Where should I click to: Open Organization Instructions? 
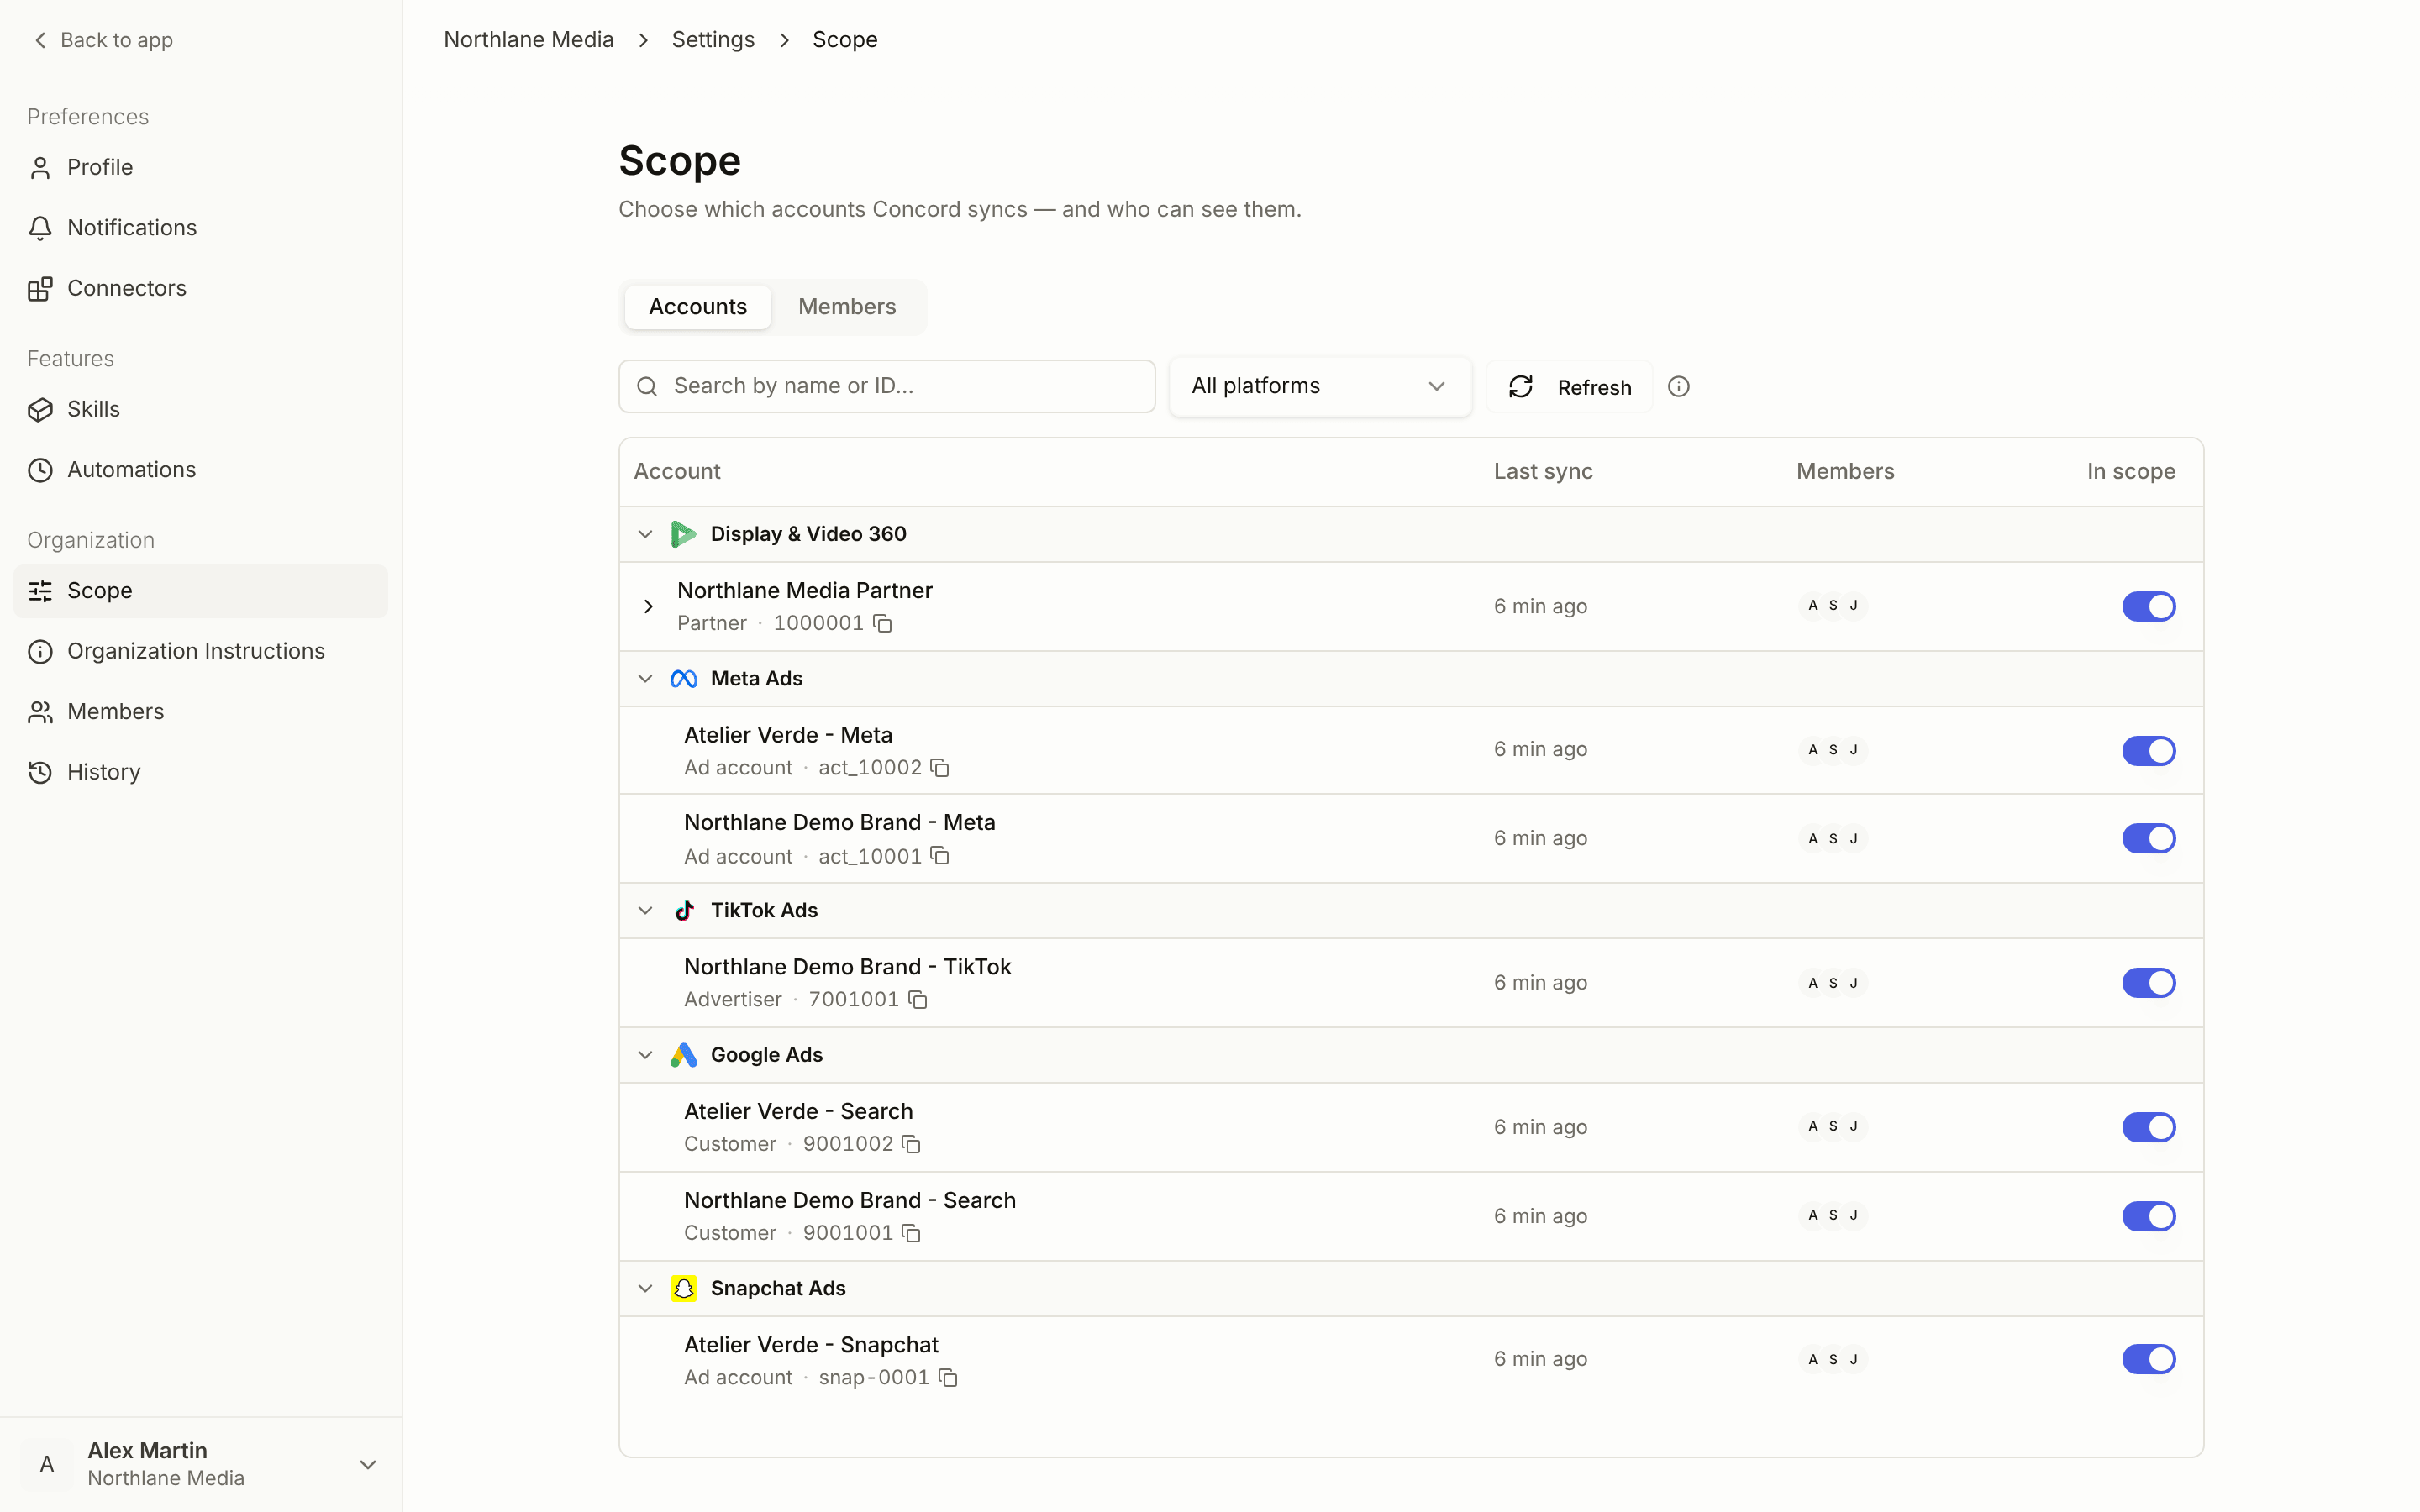(200, 651)
